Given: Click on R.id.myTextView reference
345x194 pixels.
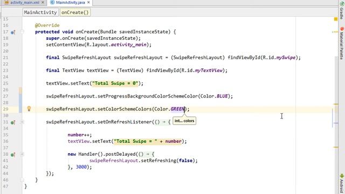Looking at the screenshot, I should (202, 71).
